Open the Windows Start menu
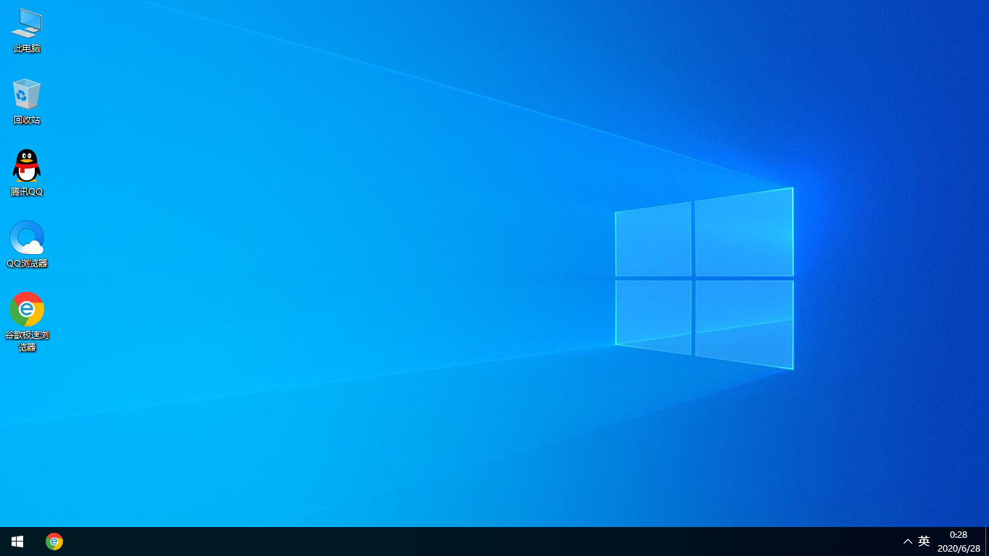 (17, 542)
